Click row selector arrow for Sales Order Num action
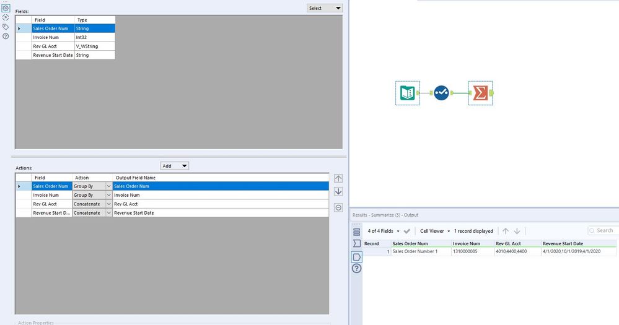Viewport: 619px width, 325px height. point(24,186)
